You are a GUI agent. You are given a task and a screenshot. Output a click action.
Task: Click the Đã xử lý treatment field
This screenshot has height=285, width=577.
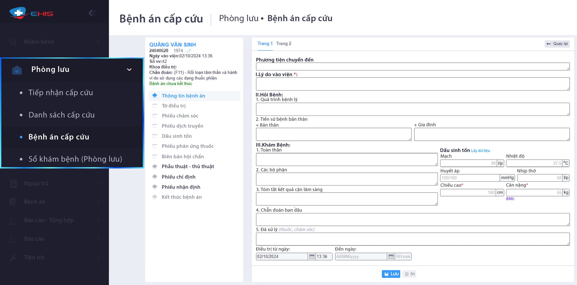(x=413, y=239)
